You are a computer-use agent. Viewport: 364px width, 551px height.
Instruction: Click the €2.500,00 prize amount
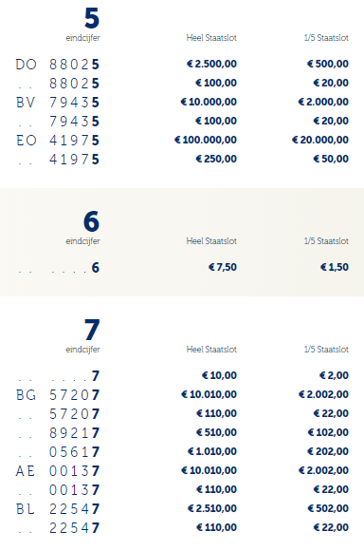pos(211,64)
